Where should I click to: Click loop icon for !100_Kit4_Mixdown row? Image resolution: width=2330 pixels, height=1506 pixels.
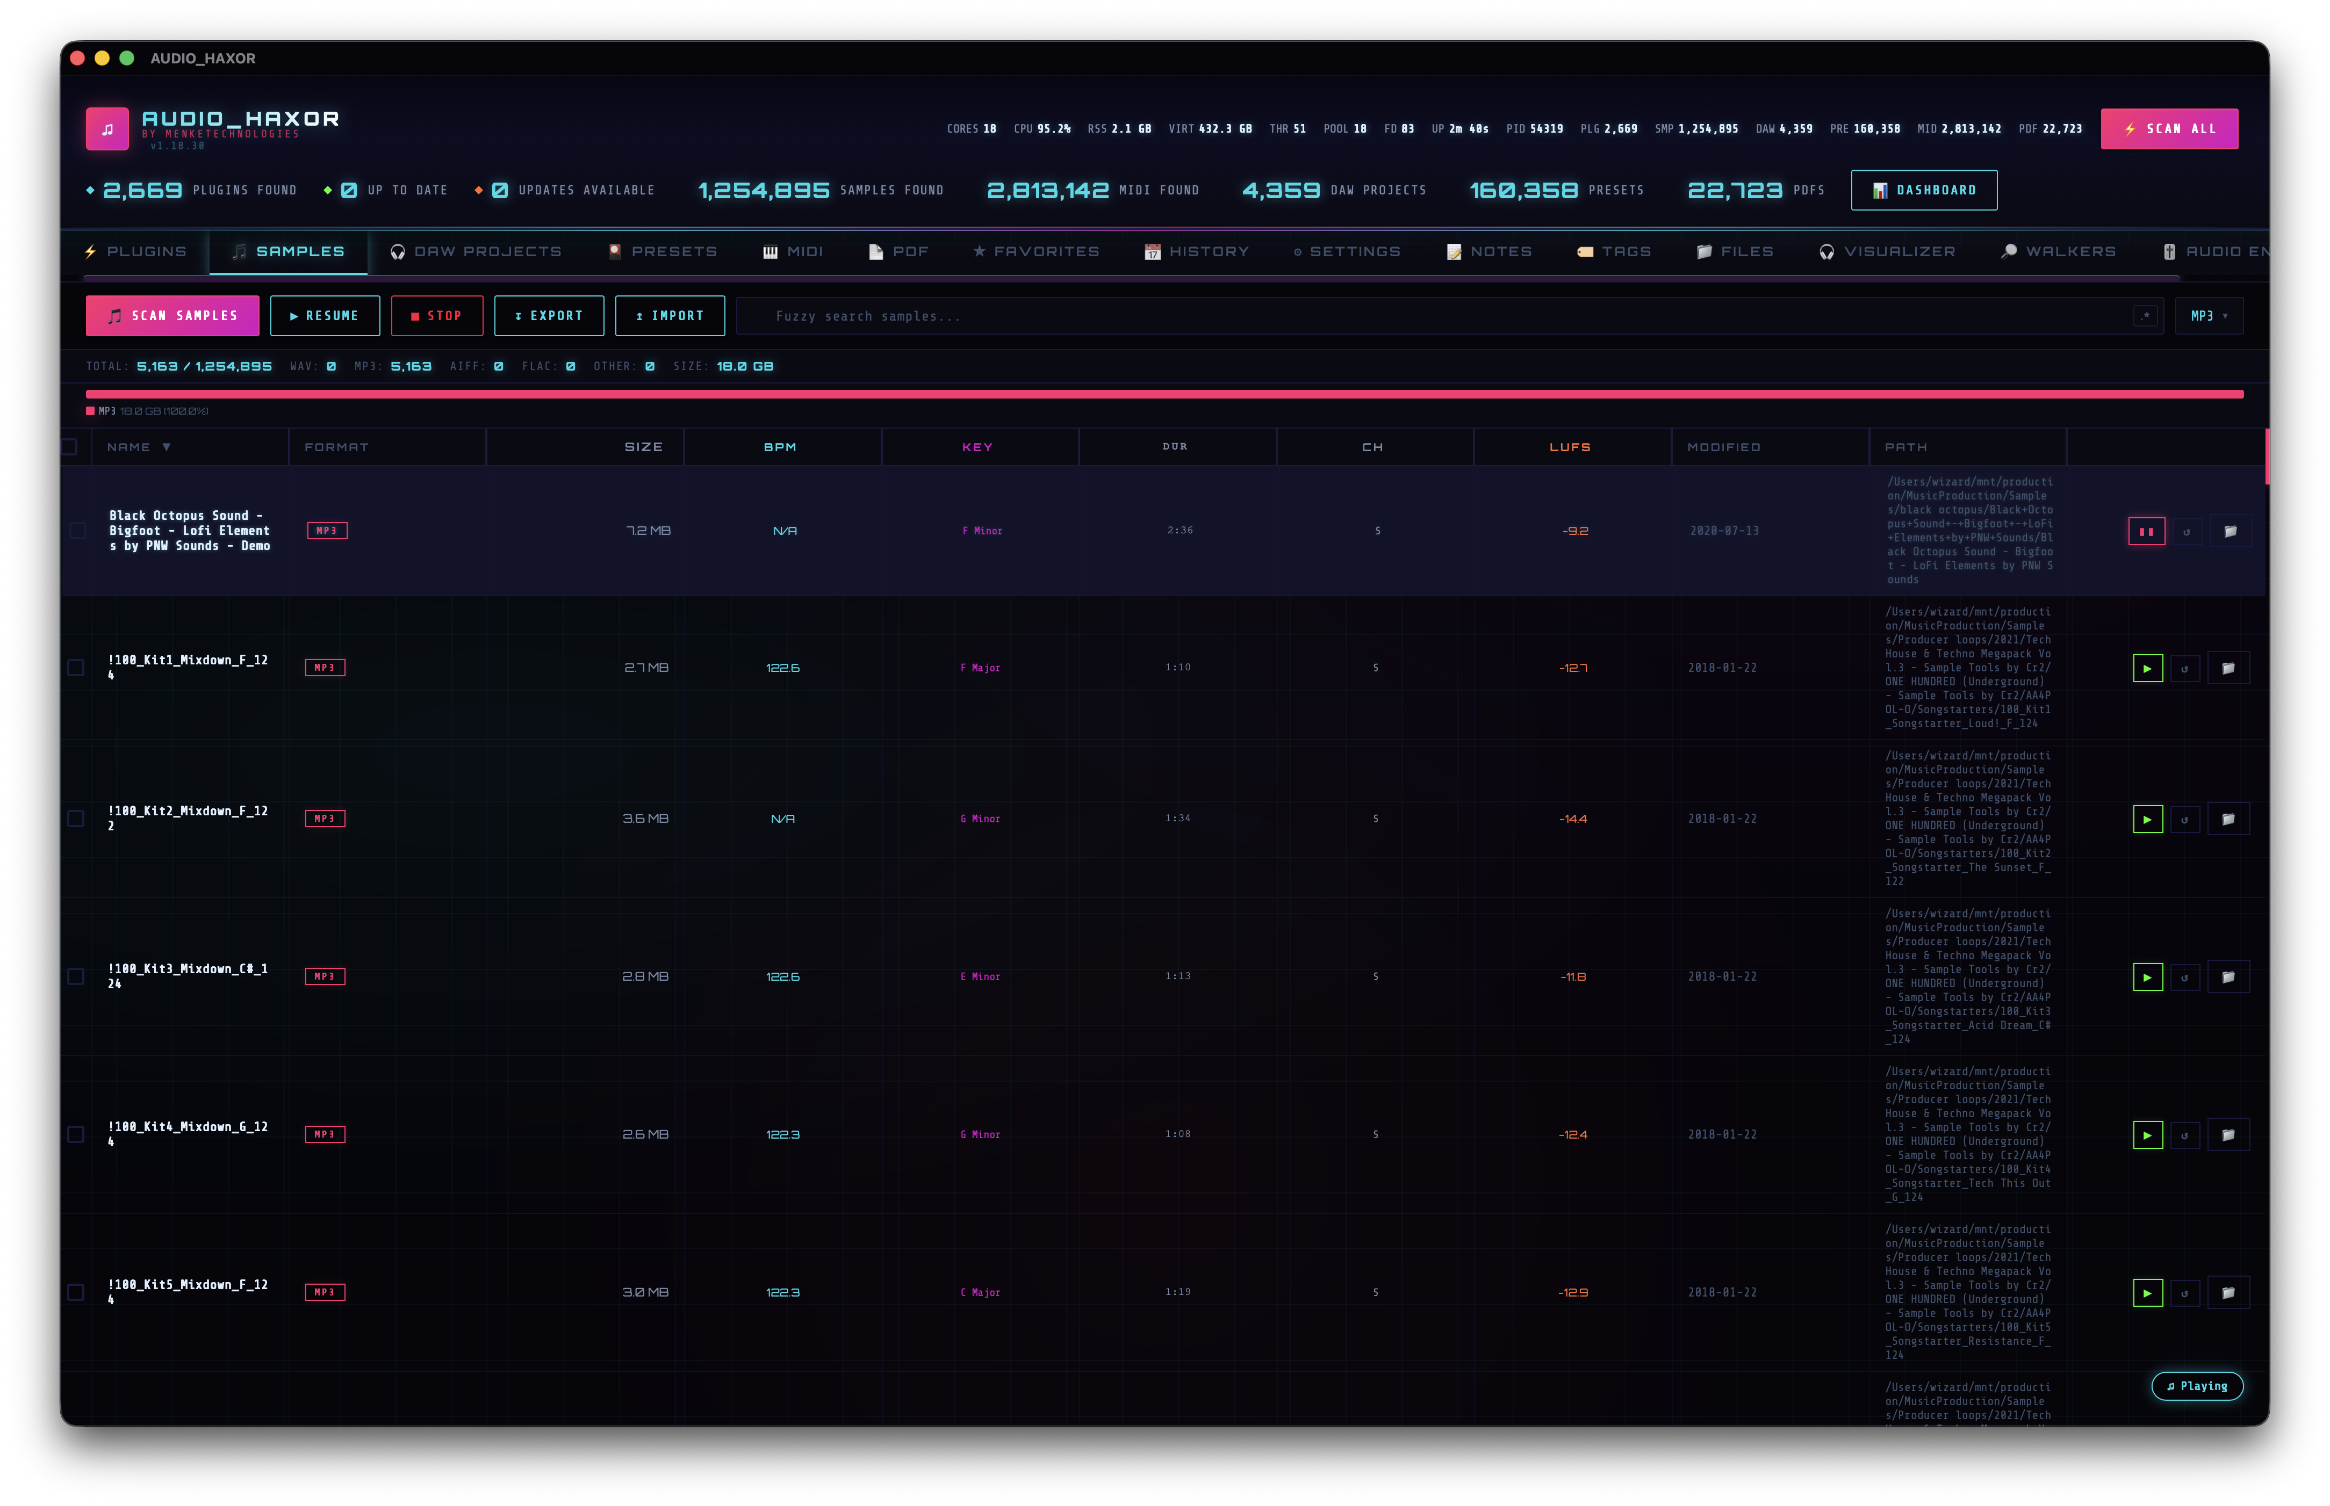pos(2184,1134)
